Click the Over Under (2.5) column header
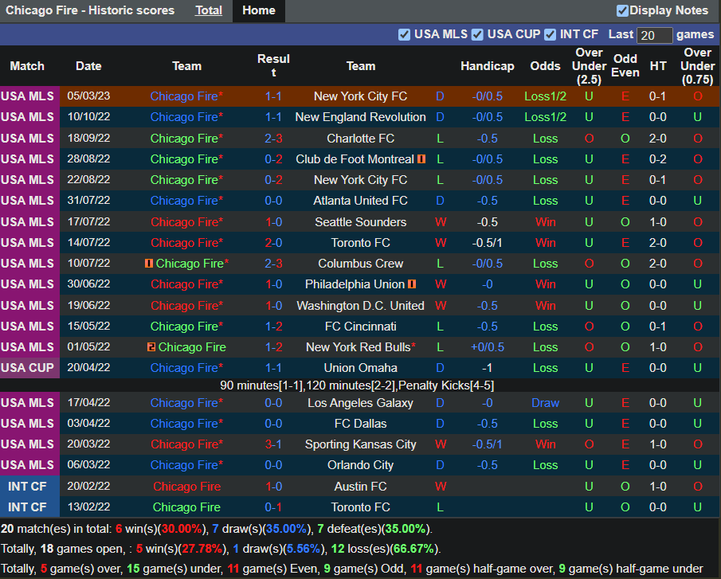Image resolution: width=721 pixels, height=579 pixels. [x=589, y=66]
